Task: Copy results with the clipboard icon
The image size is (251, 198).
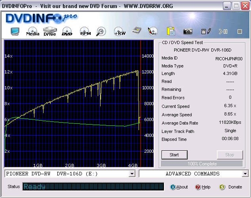Action: click(x=171, y=31)
